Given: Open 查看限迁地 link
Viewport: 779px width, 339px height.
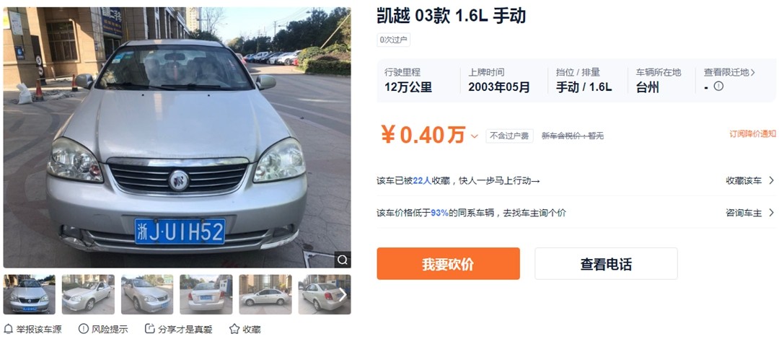Looking at the screenshot, I should tap(729, 73).
